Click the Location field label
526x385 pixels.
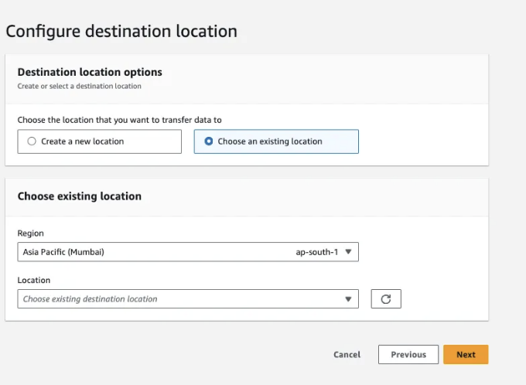[x=34, y=281]
